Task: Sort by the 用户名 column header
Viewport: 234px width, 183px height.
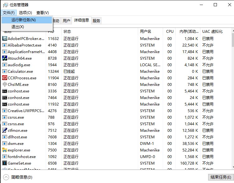Action: point(150,32)
